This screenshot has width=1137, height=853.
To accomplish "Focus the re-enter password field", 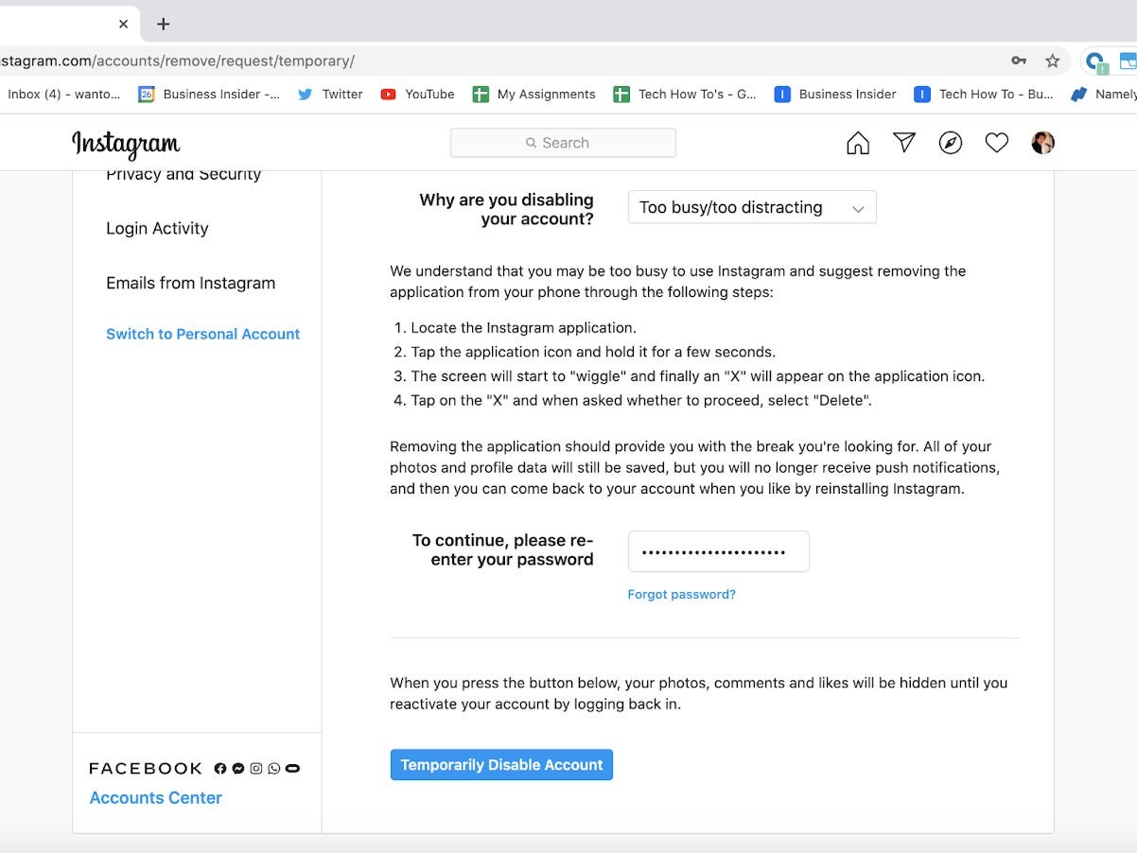I will click(x=719, y=551).
